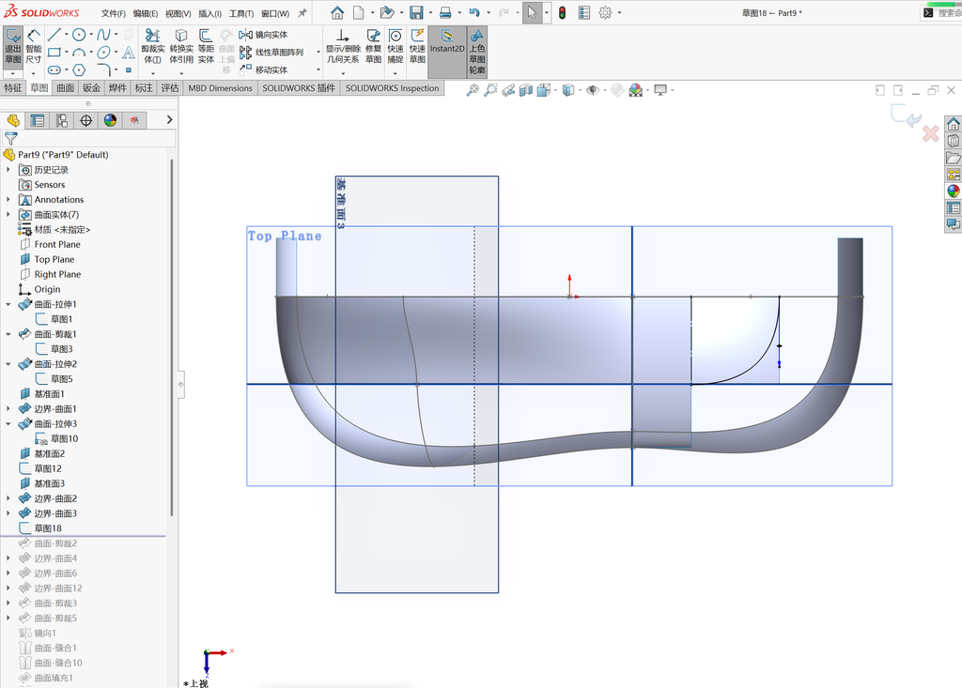Open the ConfigurationManager tab
962x688 pixels.
click(x=62, y=120)
